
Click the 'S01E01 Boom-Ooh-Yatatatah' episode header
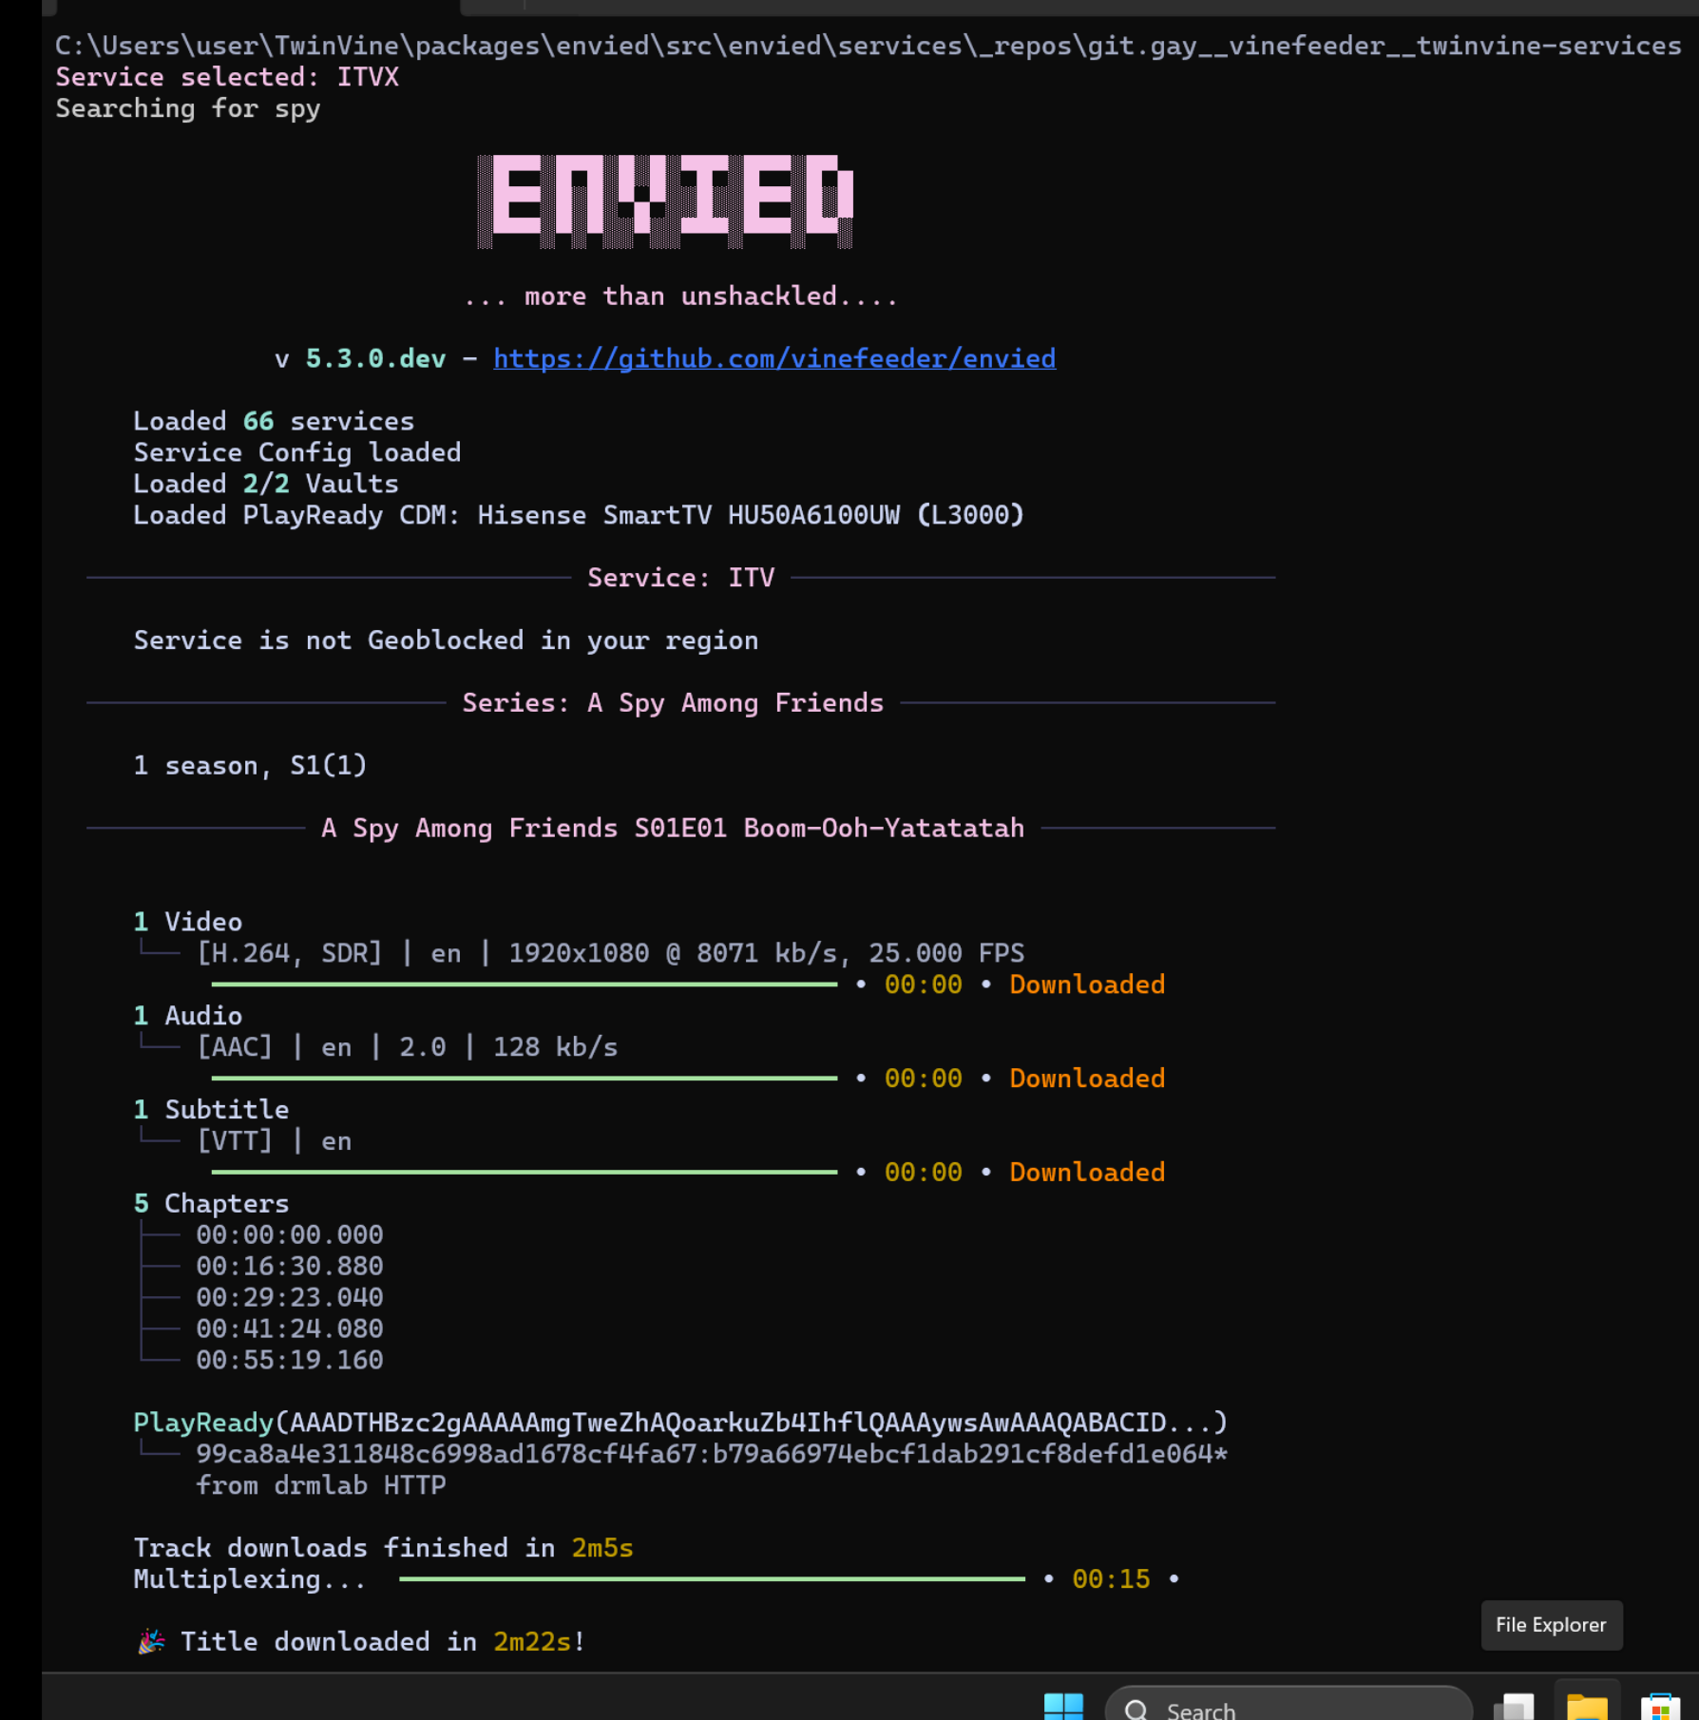[x=673, y=829]
